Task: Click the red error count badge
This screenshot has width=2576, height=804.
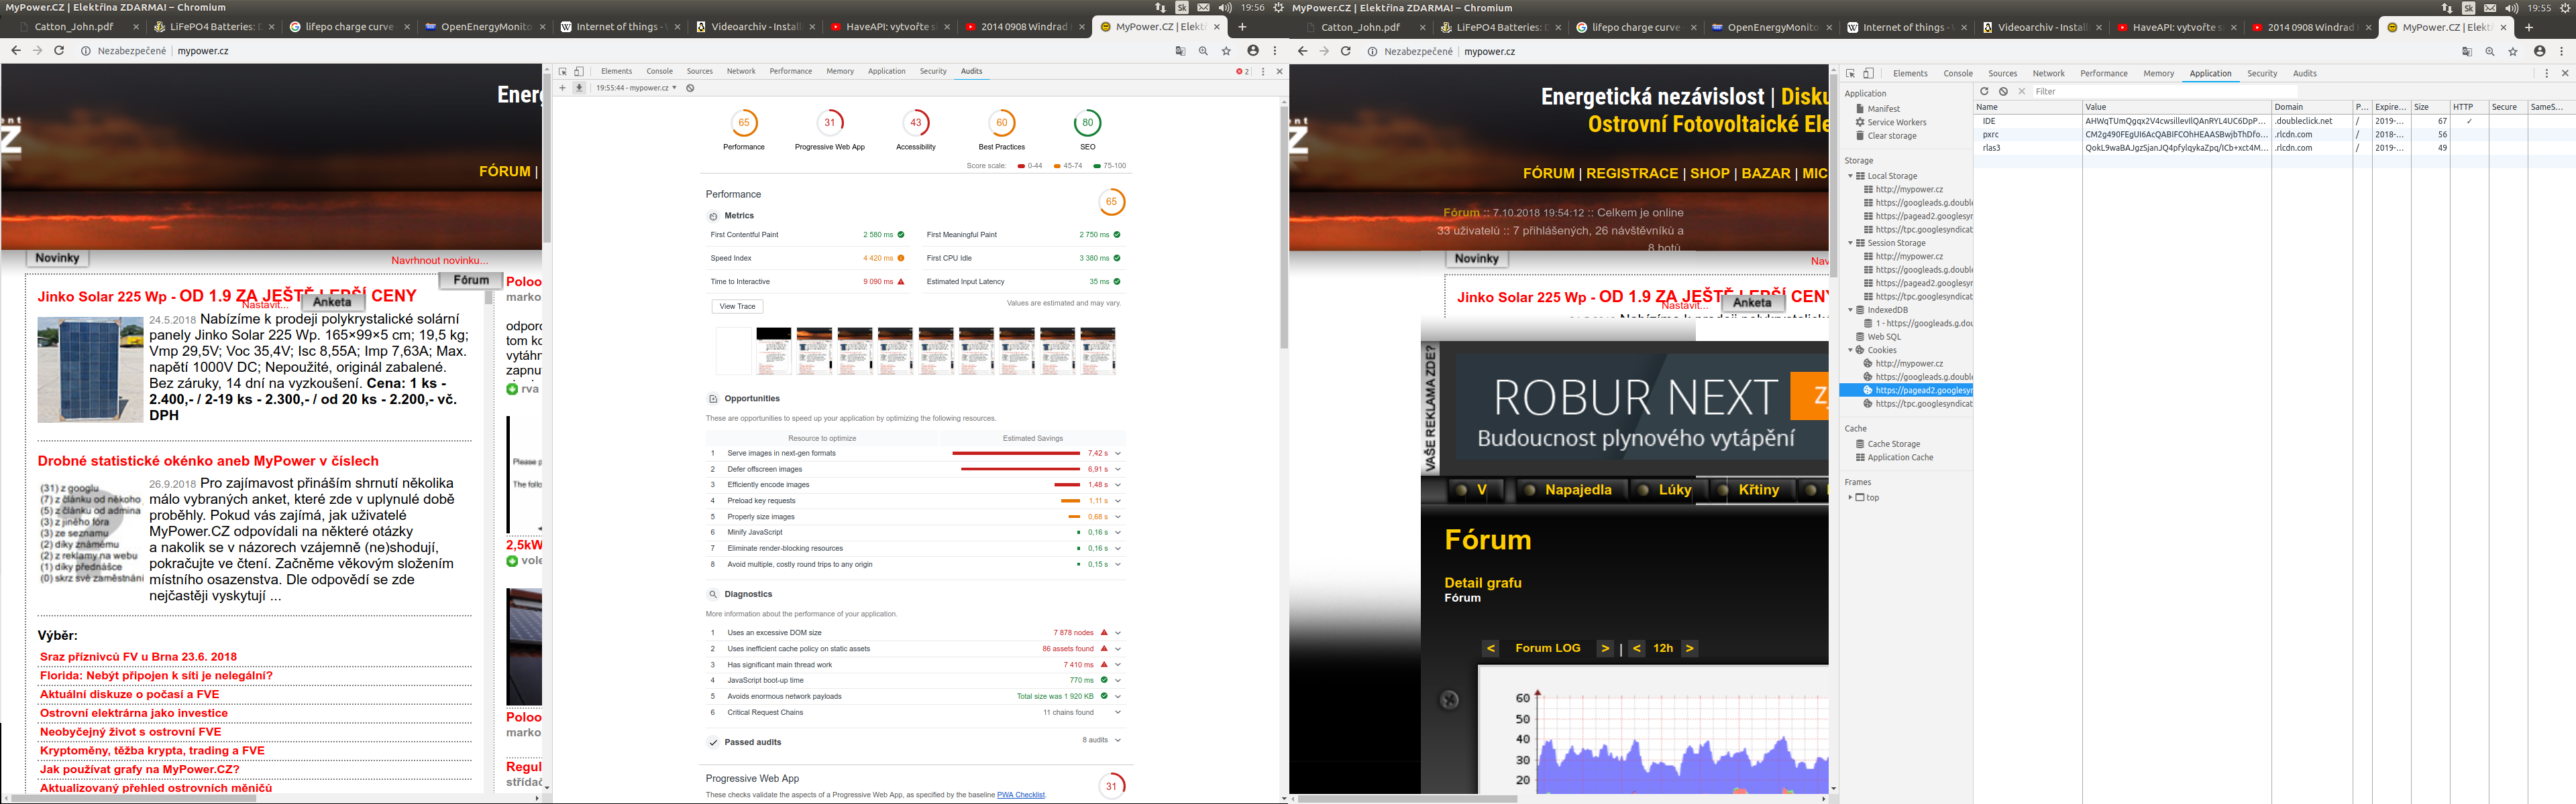Action: (x=1242, y=72)
